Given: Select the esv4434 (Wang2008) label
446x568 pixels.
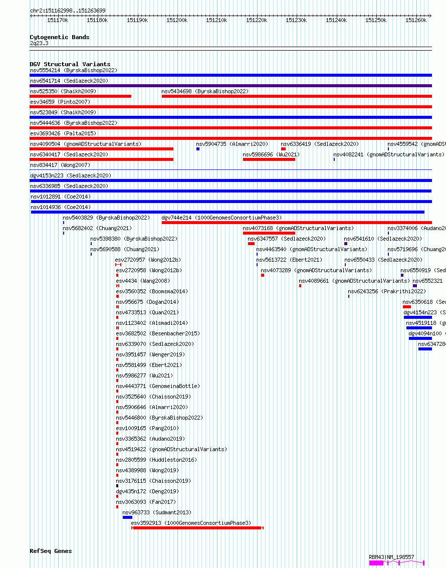Looking at the screenshot, I should pyautogui.click(x=143, y=280).
